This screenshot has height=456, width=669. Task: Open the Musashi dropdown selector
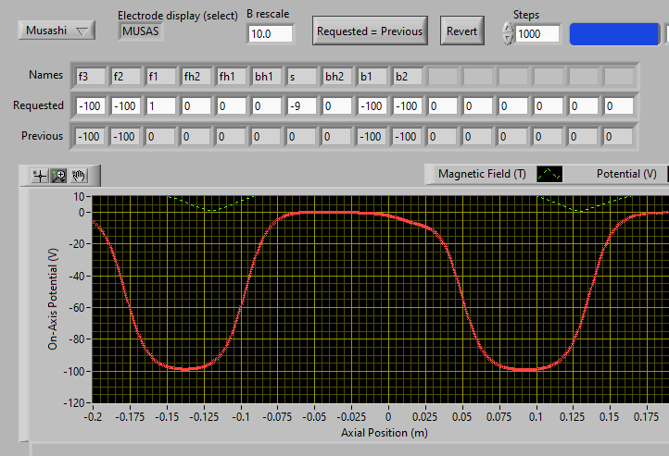tap(57, 31)
